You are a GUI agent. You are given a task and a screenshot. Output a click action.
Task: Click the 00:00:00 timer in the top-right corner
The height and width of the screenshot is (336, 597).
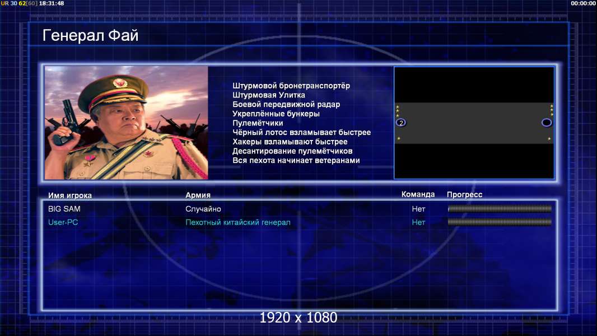(x=583, y=3)
